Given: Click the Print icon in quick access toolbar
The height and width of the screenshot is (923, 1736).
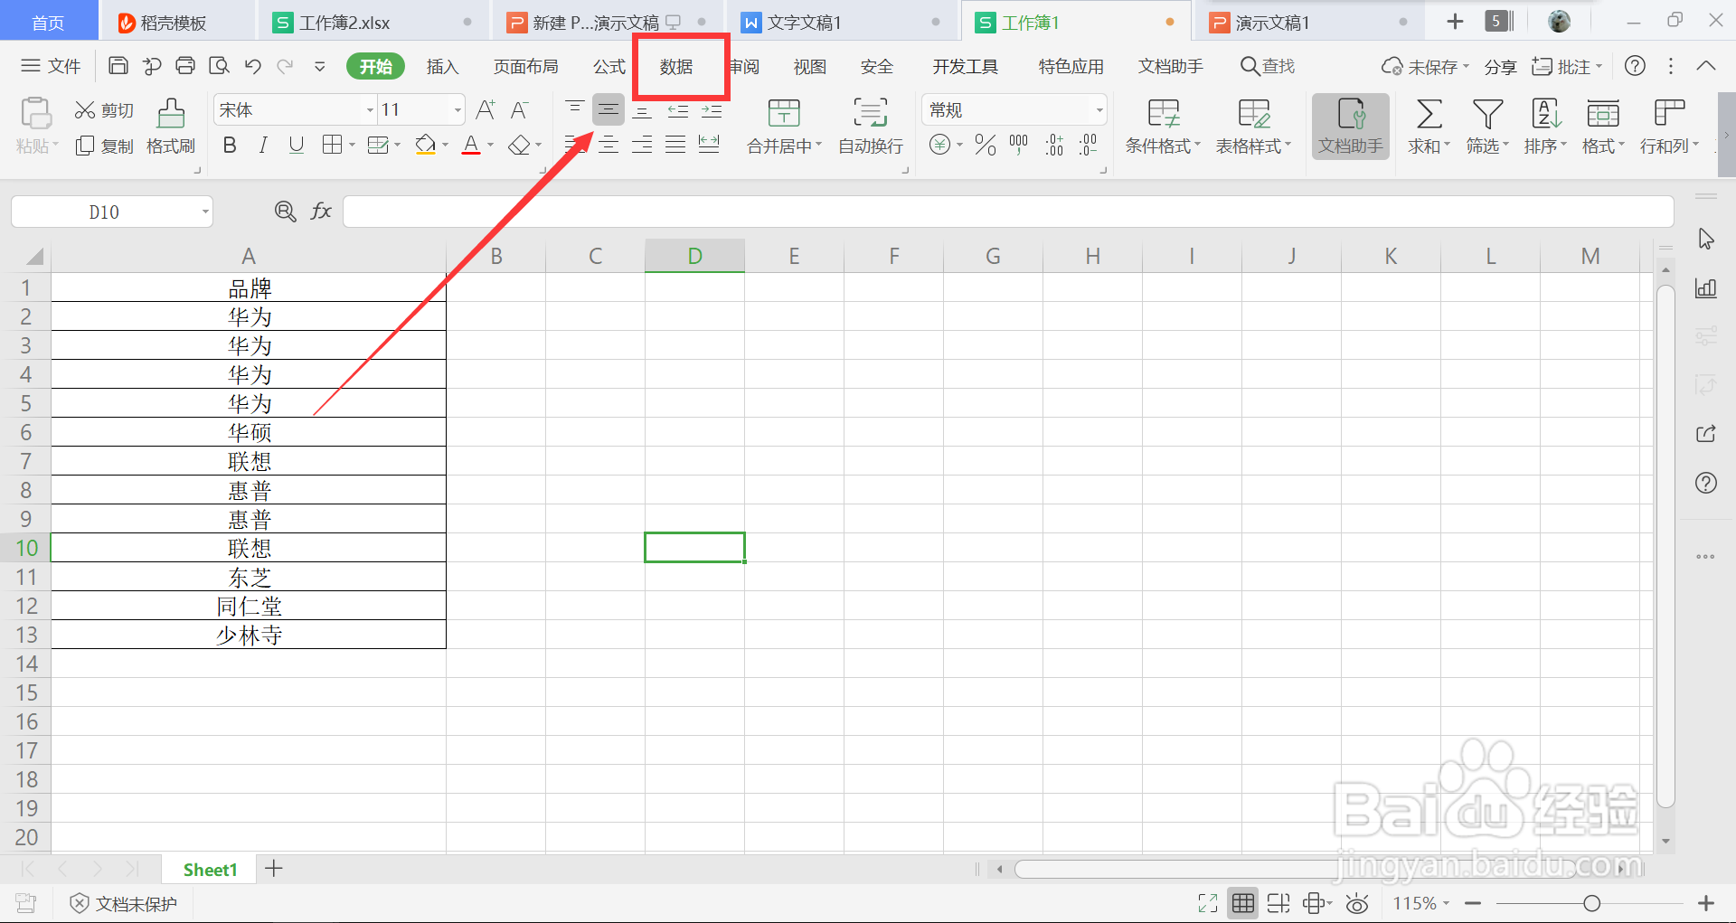Looking at the screenshot, I should [x=185, y=66].
